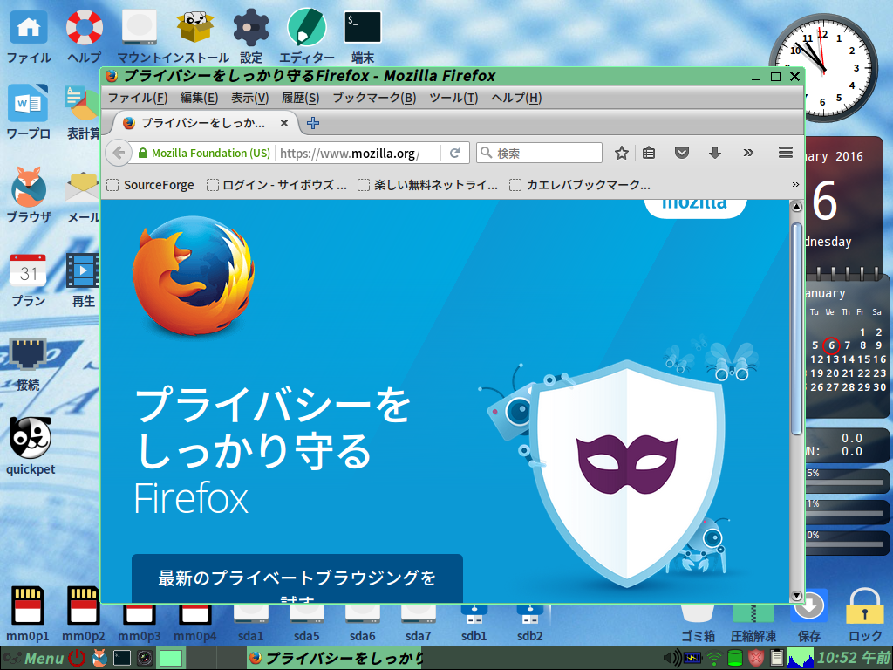
Task: Open the 編集(E) menu
Action: click(x=200, y=98)
